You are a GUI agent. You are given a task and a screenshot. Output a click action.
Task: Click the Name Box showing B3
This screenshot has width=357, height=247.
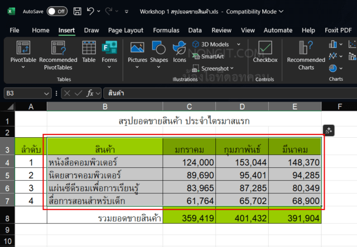coord(24,93)
